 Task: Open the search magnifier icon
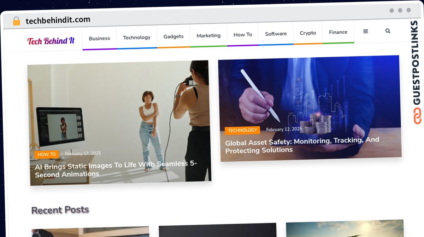(x=388, y=31)
